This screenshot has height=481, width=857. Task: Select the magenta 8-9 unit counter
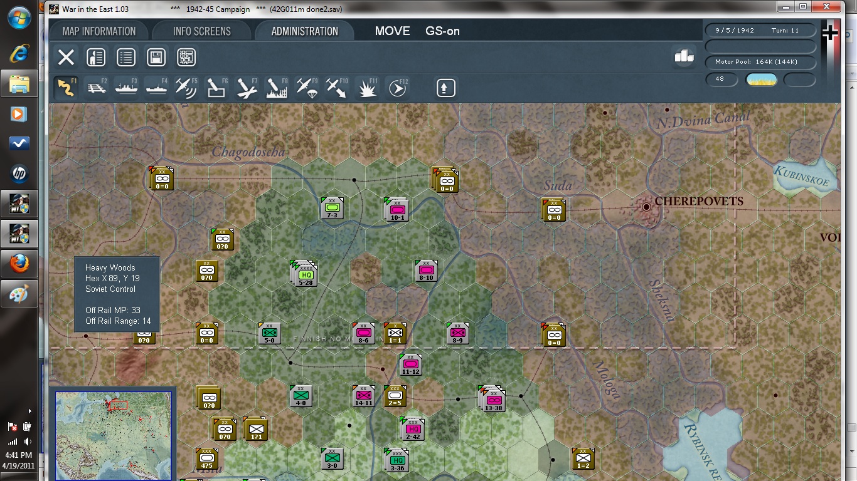(x=457, y=333)
